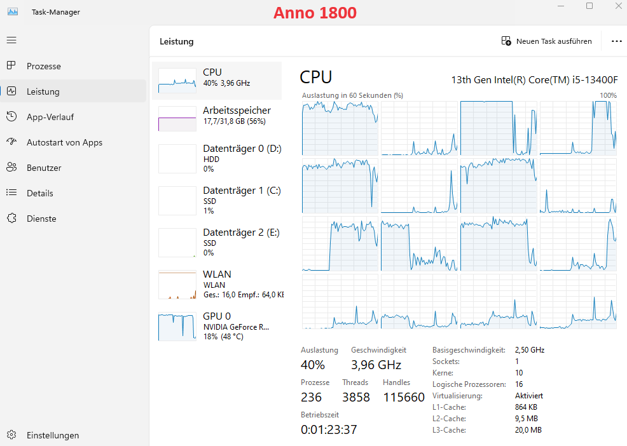Click the L3-Cache value 20,0 MB
Viewport: 627px width, 446px height.
point(528,430)
